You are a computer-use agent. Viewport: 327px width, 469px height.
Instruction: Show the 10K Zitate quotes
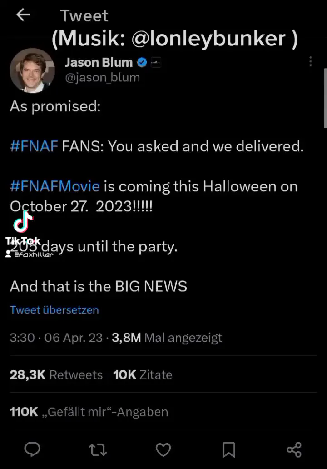[143, 375]
